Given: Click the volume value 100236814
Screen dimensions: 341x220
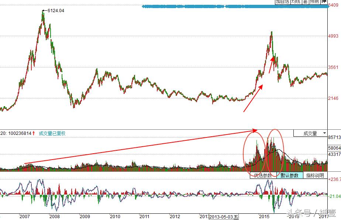Looking at the screenshot, I should click(x=20, y=133).
